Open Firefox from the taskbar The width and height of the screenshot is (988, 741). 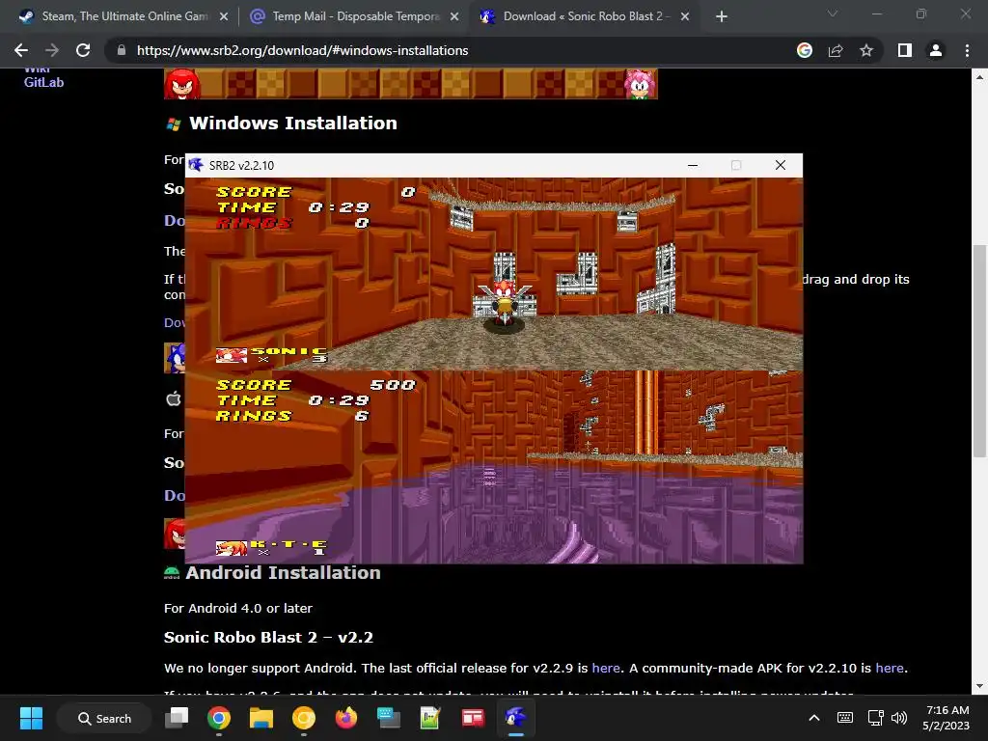point(346,718)
